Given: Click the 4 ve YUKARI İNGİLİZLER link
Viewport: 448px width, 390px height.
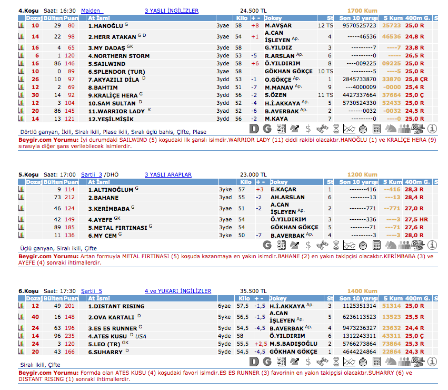Looking at the screenshot, I should point(178,291).
